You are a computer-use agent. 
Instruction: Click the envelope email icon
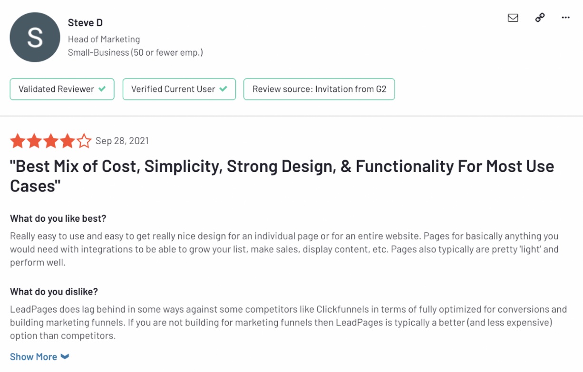[513, 18]
